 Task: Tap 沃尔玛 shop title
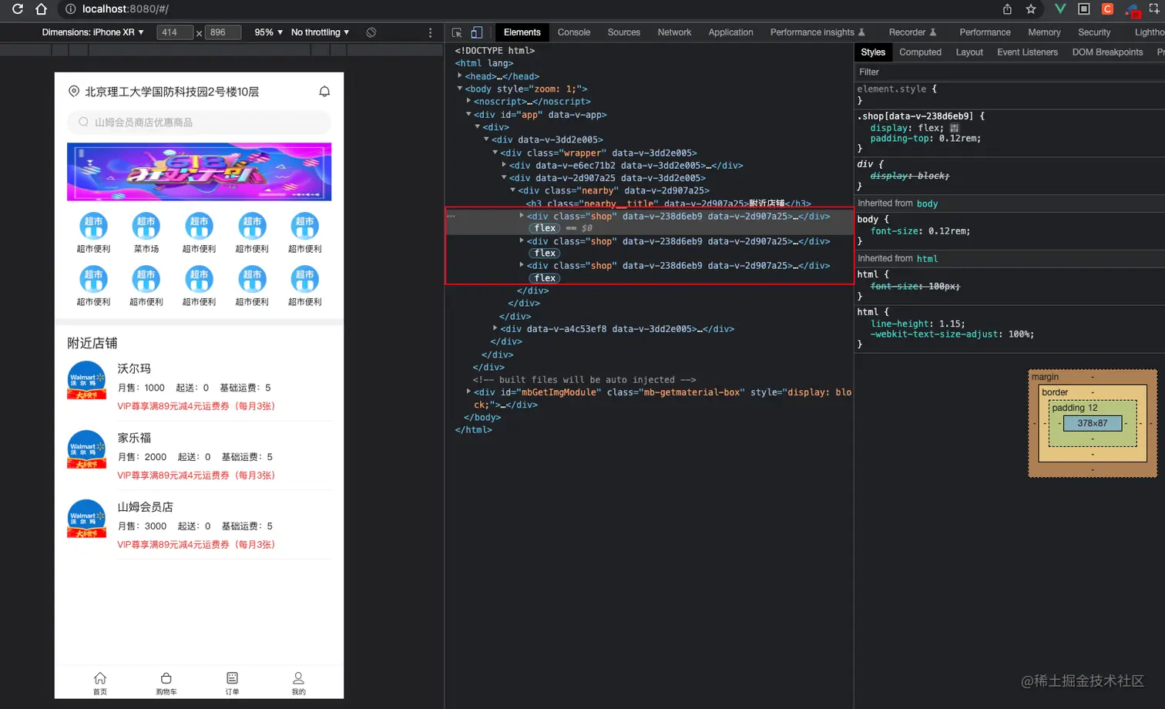click(x=134, y=368)
